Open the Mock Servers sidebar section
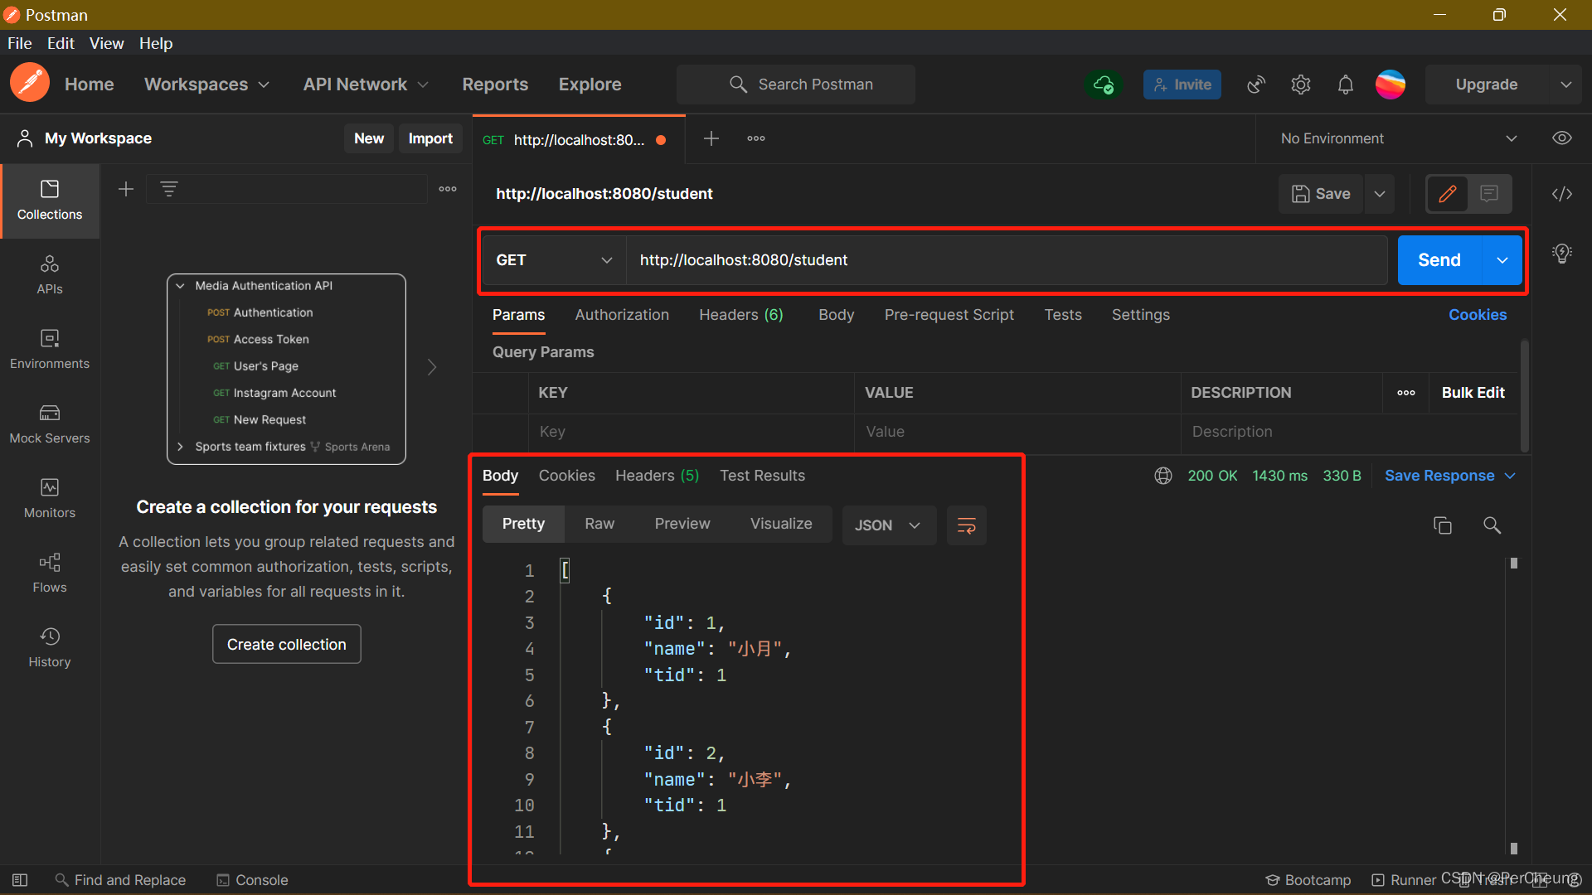Screen dimensions: 1592x895 50,423
